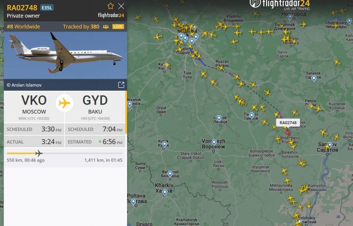Image resolution: width=353 pixels, height=226 pixels.
Task: Click the flight progress bar plane marker
Action: [x=39, y=153]
